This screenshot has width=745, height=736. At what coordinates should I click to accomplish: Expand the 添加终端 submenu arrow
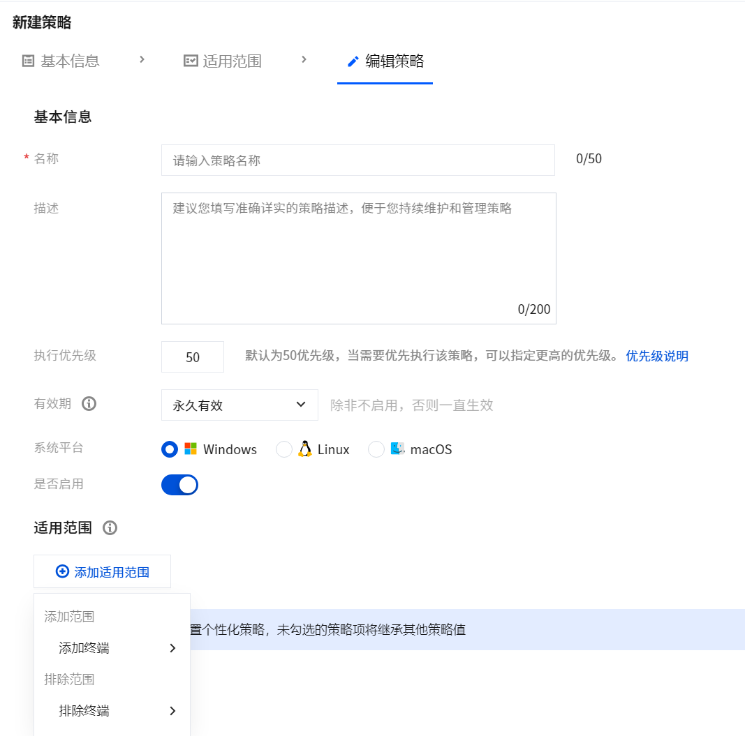tap(172, 648)
